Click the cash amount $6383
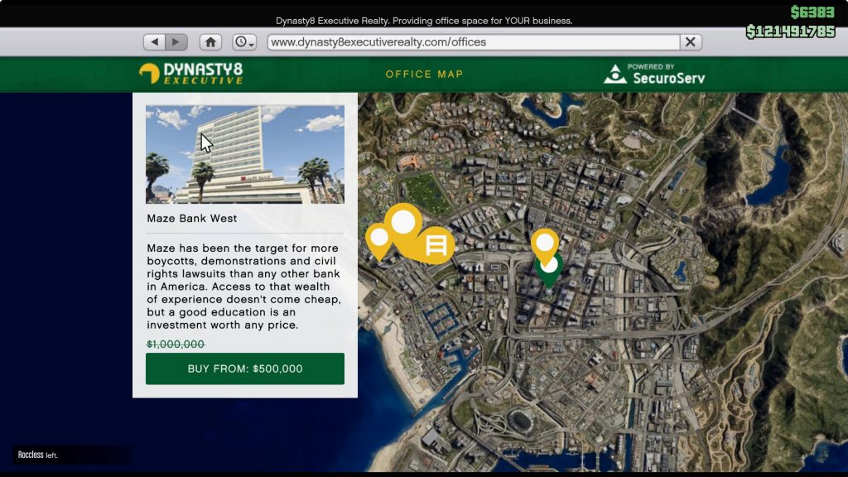 pos(813,12)
